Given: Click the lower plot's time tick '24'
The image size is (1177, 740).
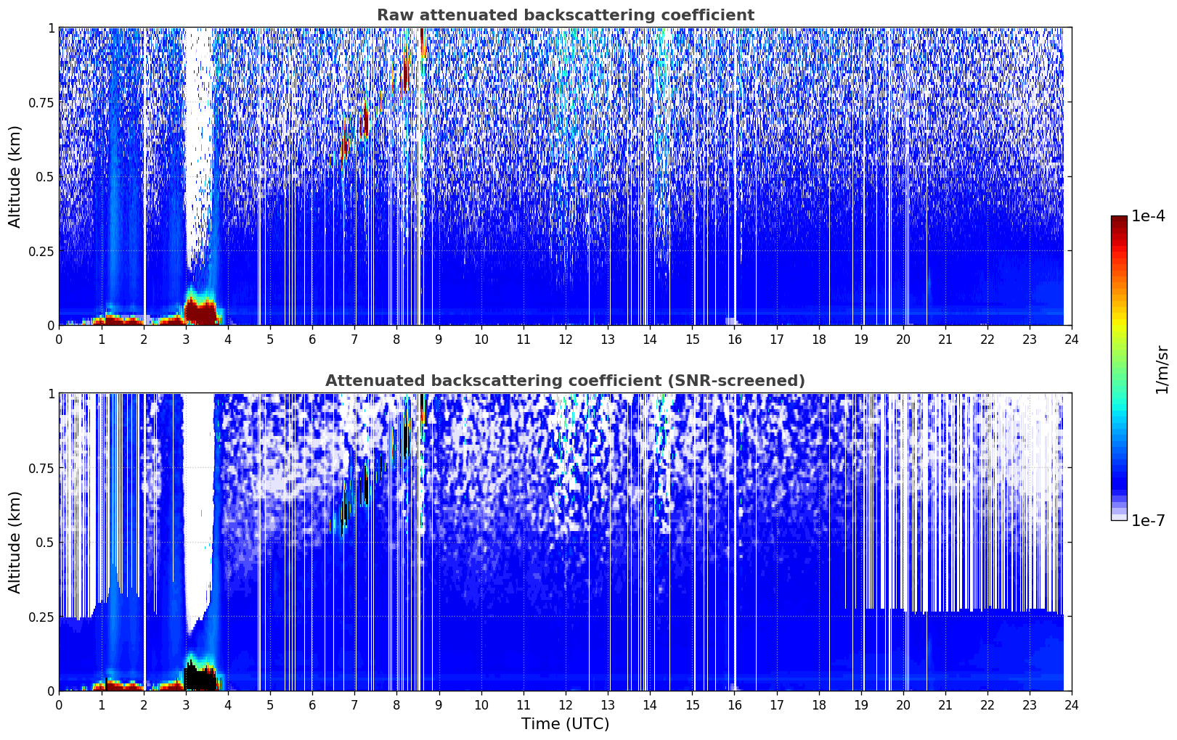Looking at the screenshot, I should [x=1072, y=704].
